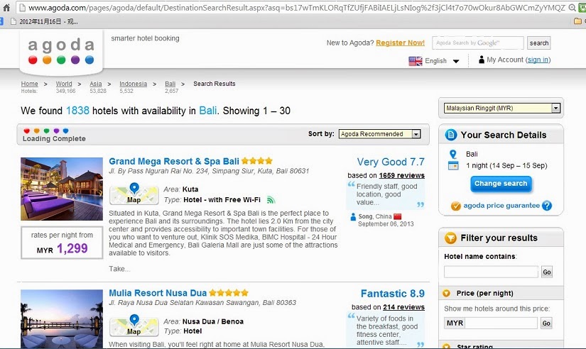
Task: Click the Filter your results funnel icon
Action: [x=450, y=238]
